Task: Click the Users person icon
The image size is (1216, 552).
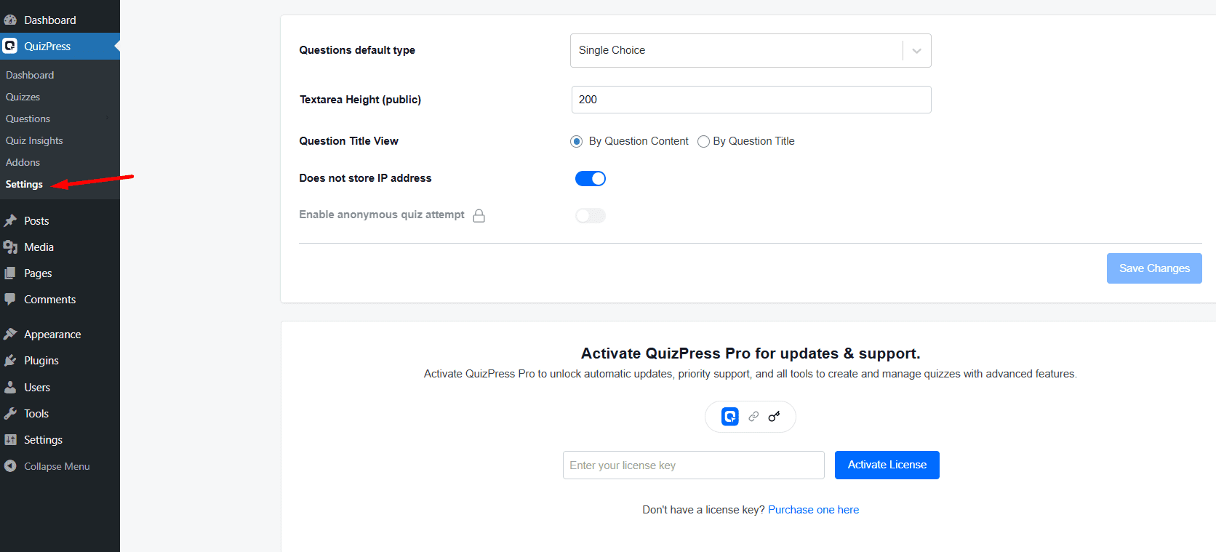Action: click(10, 387)
